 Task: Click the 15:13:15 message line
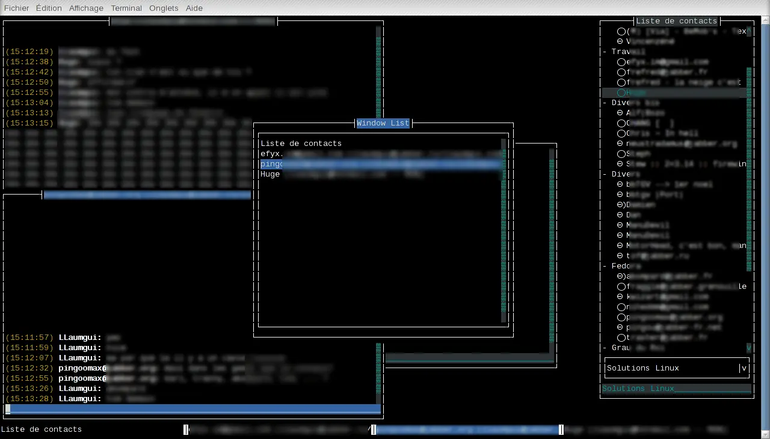[128, 123]
